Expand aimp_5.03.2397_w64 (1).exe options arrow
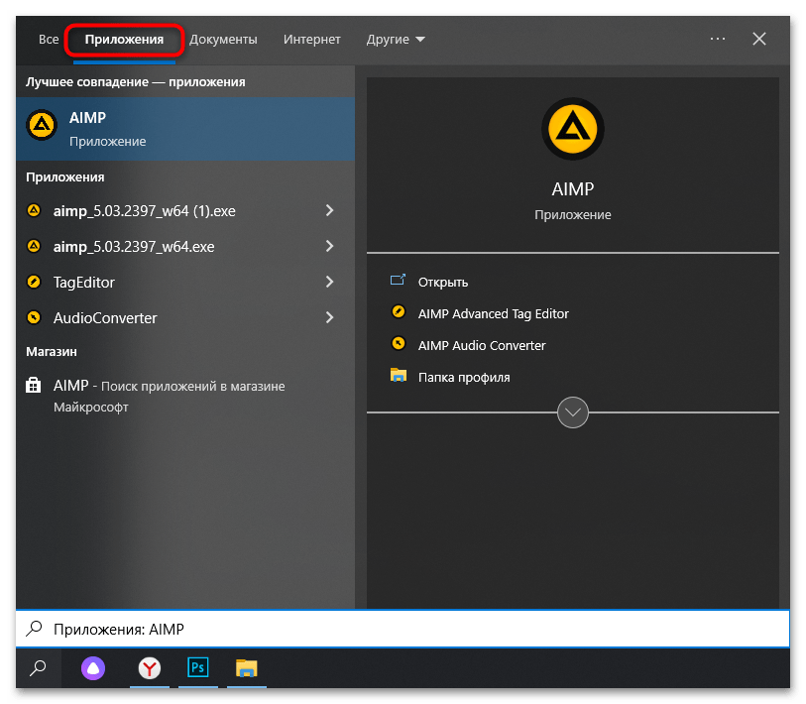 [x=329, y=211]
